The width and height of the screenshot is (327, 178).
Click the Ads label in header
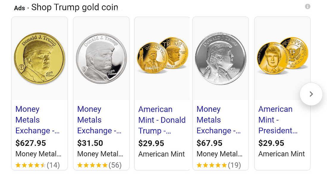tap(19, 8)
